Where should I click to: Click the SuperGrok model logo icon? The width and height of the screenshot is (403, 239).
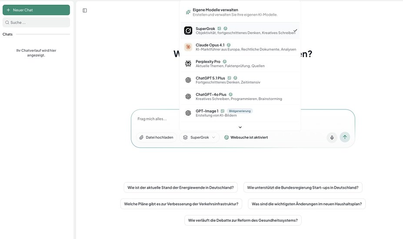tap(188, 30)
